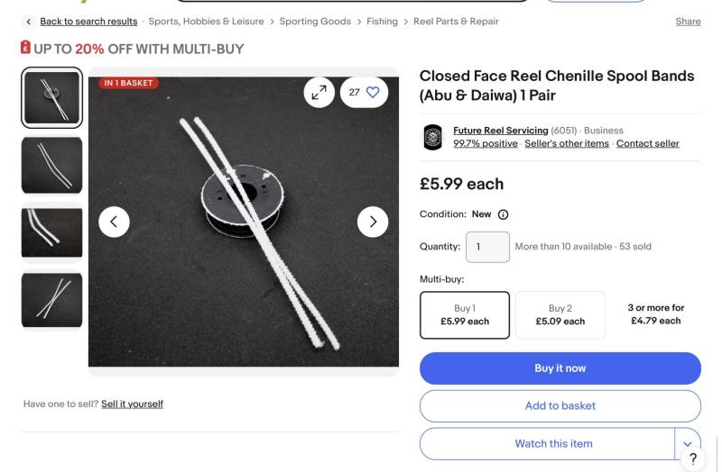Select the Buy 2 £5.09 each option
The width and height of the screenshot is (722, 472).
[x=560, y=314]
